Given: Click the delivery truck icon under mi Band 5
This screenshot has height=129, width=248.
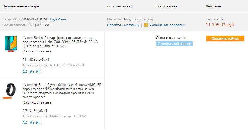Looking at the screenshot, I should tap(25, 122).
